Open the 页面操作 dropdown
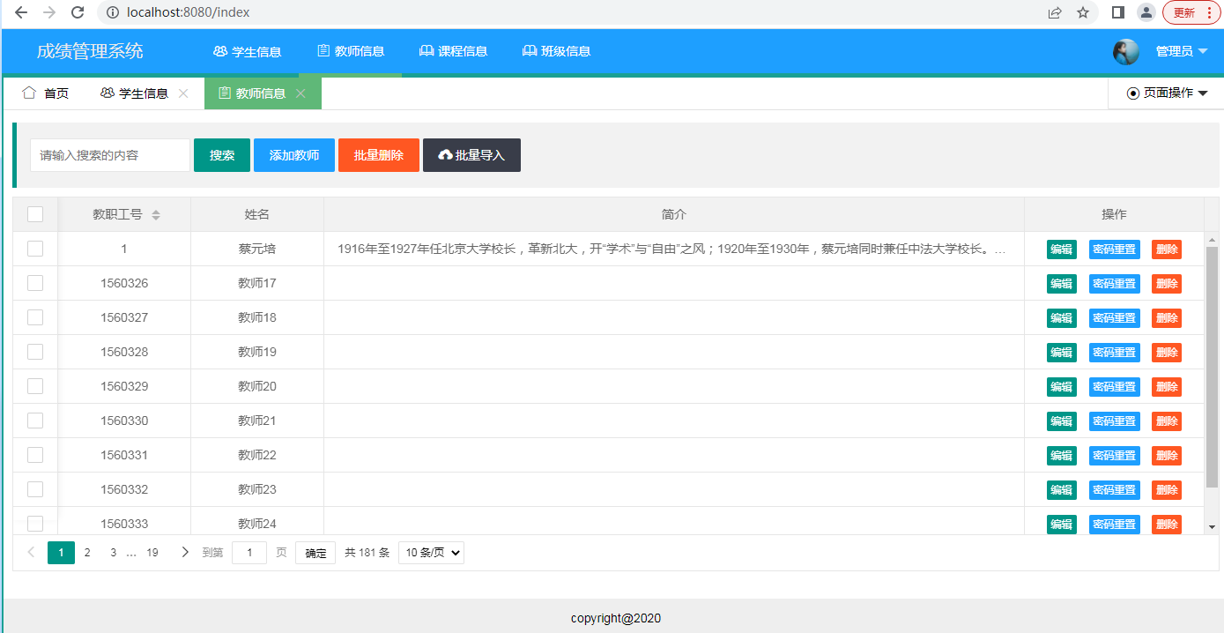1224x633 pixels. [x=1167, y=93]
